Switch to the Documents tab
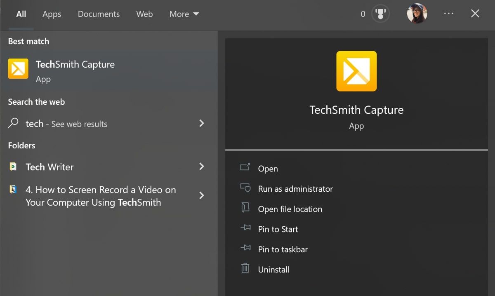The height and width of the screenshot is (296, 495). 99,14
